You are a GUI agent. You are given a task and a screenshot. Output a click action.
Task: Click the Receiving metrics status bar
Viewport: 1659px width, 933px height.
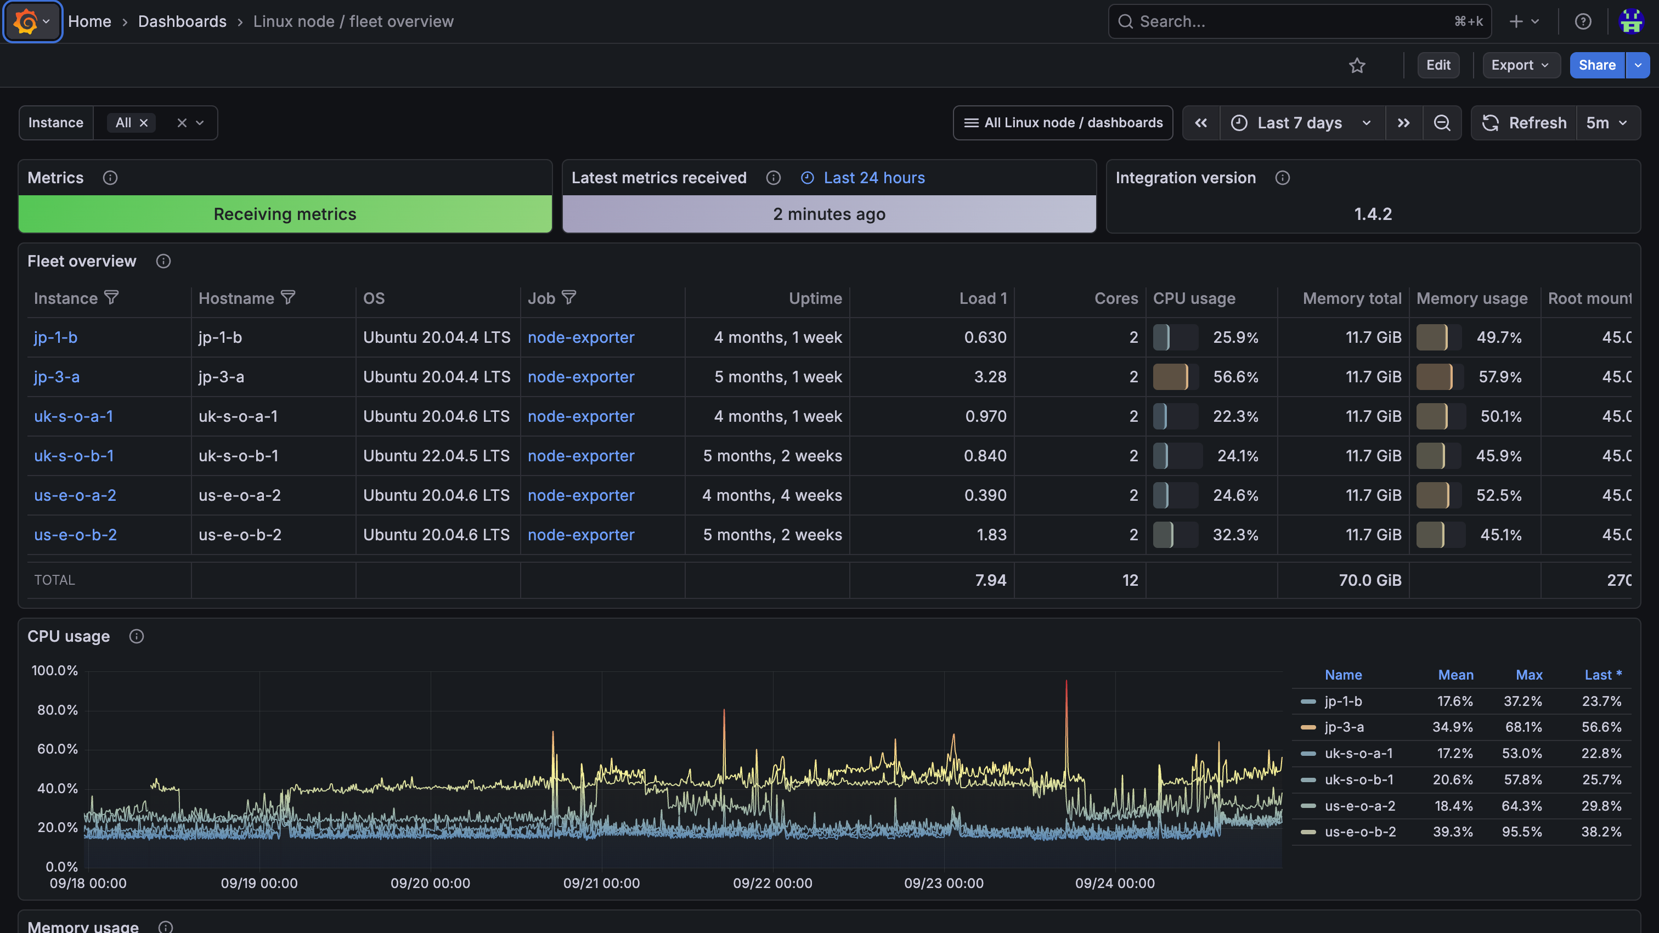(x=285, y=214)
